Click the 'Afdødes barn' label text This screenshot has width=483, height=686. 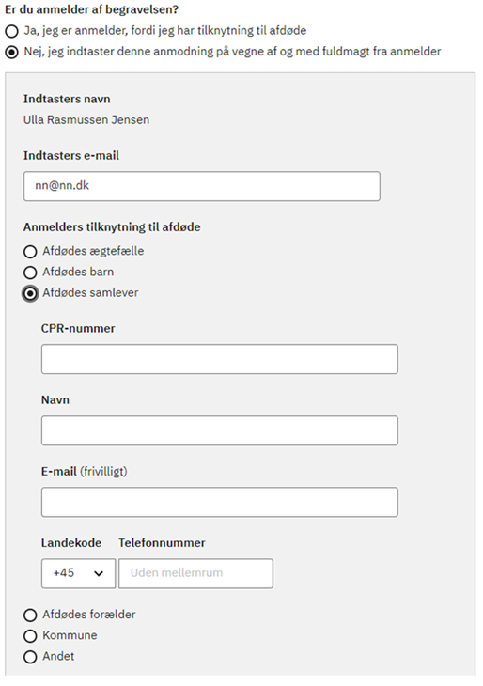[78, 272]
